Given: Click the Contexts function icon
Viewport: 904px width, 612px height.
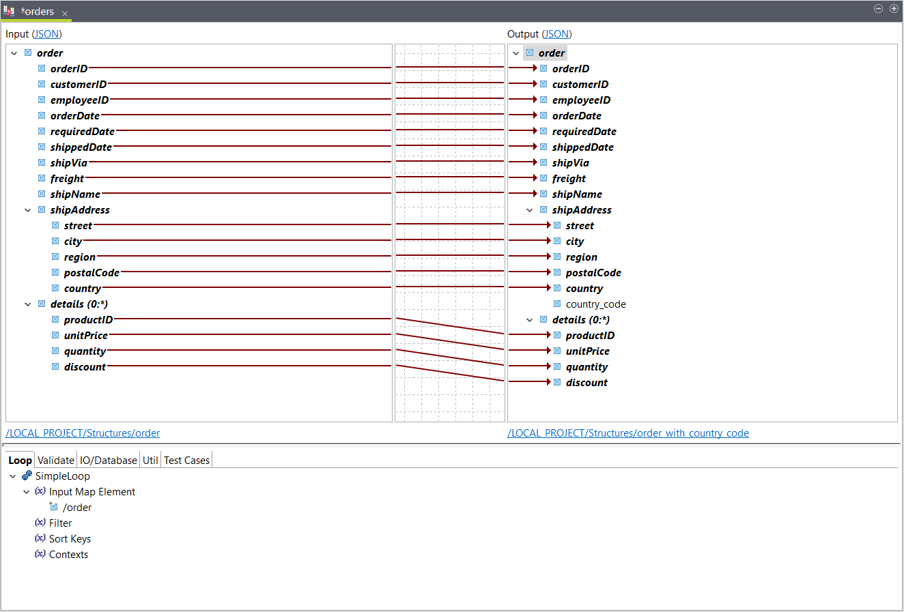Looking at the screenshot, I should click(x=40, y=554).
